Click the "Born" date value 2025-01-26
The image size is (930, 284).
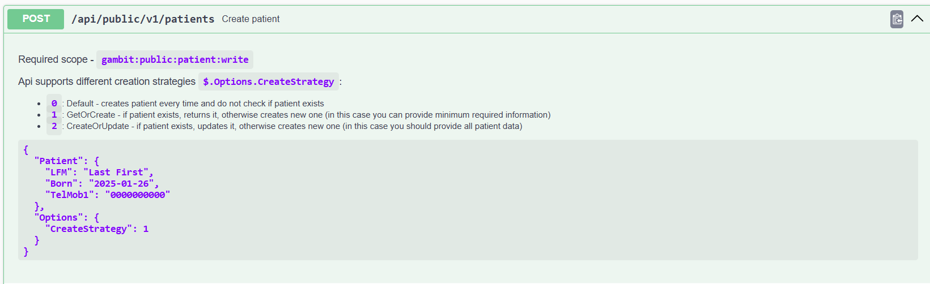[x=121, y=184]
